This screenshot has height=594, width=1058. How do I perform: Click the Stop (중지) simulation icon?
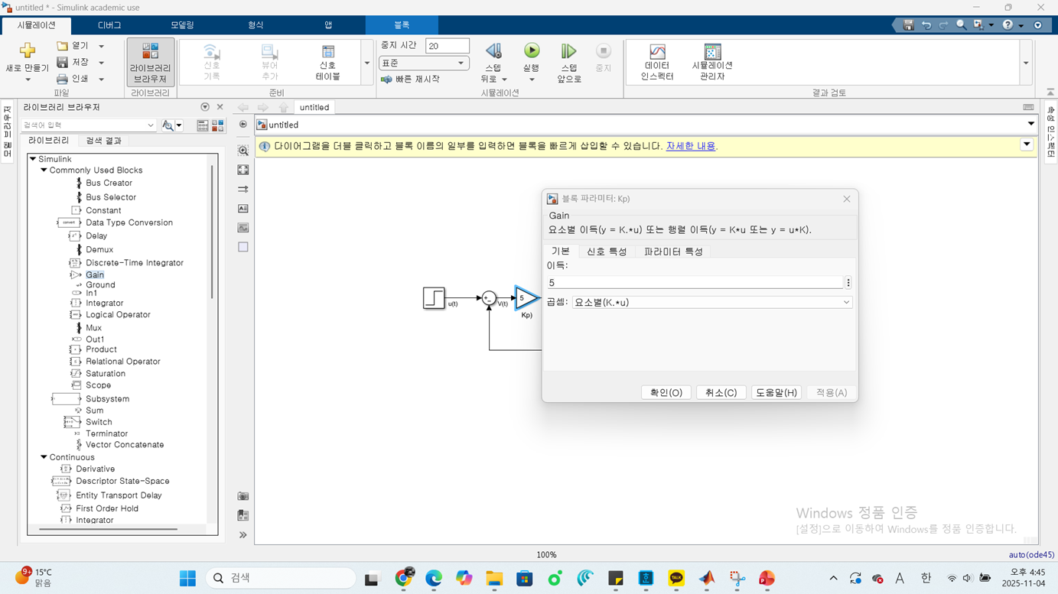(604, 51)
